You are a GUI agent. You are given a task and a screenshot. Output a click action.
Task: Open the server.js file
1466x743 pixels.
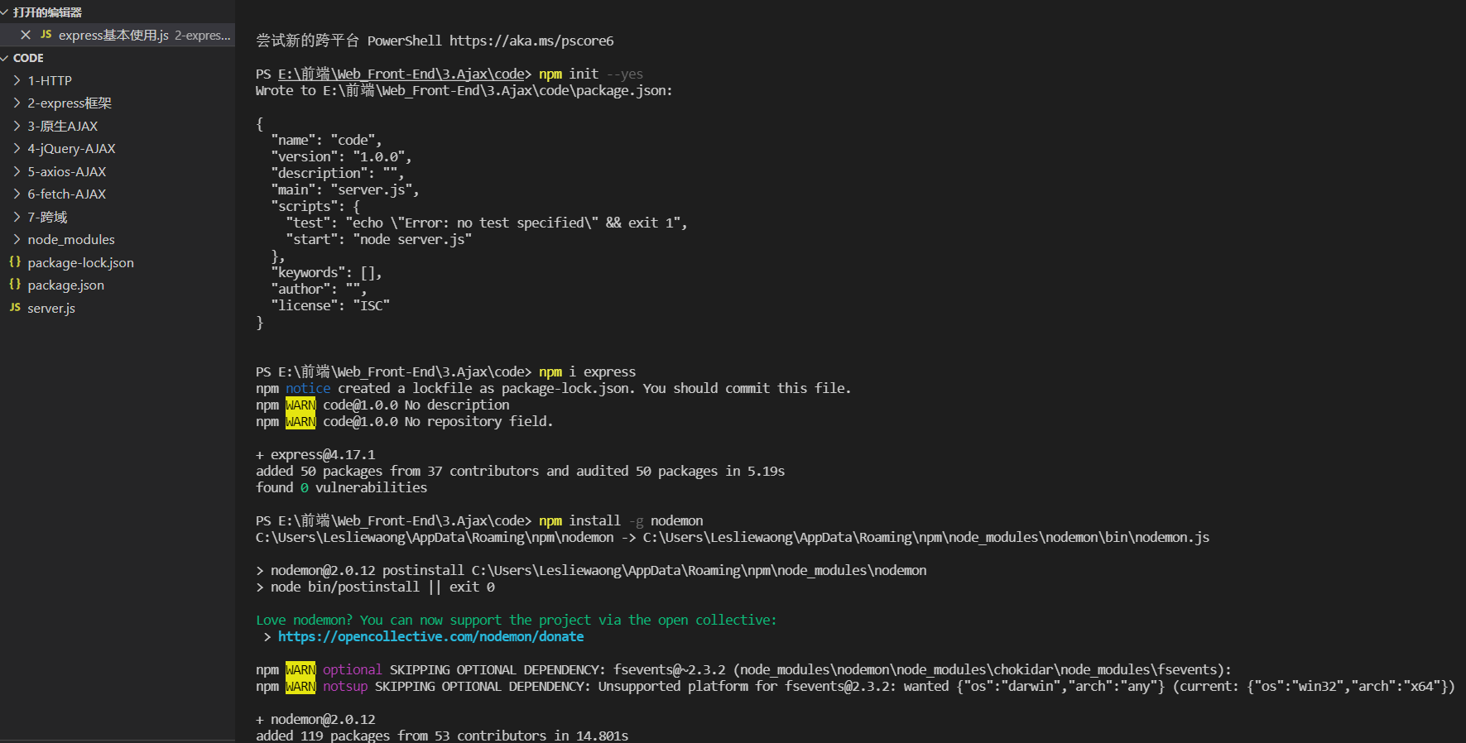pos(51,308)
